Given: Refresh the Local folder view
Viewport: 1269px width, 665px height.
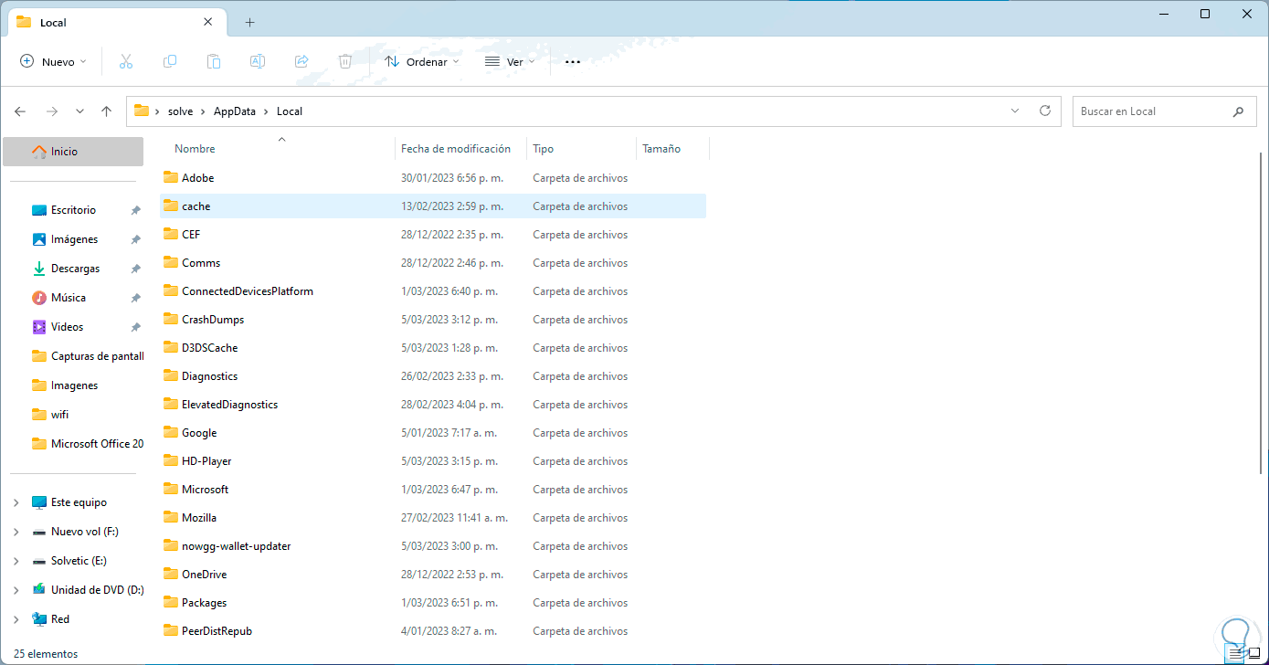Looking at the screenshot, I should (x=1045, y=111).
